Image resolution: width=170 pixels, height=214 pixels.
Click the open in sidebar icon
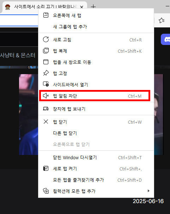point(46,84)
